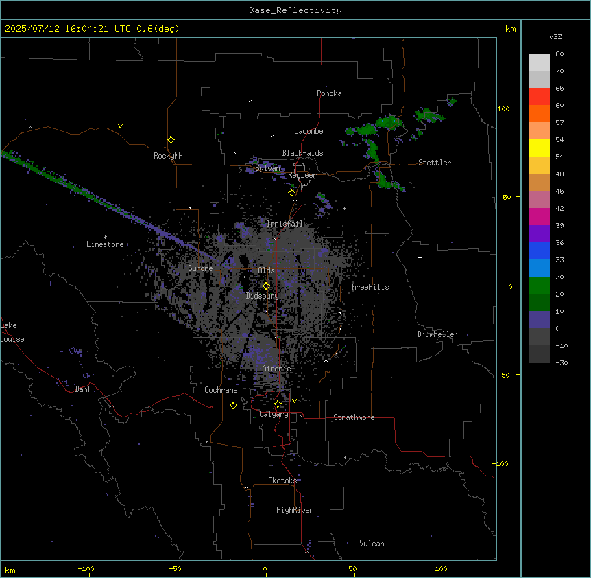Click the Calgary city label

coord(274,414)
